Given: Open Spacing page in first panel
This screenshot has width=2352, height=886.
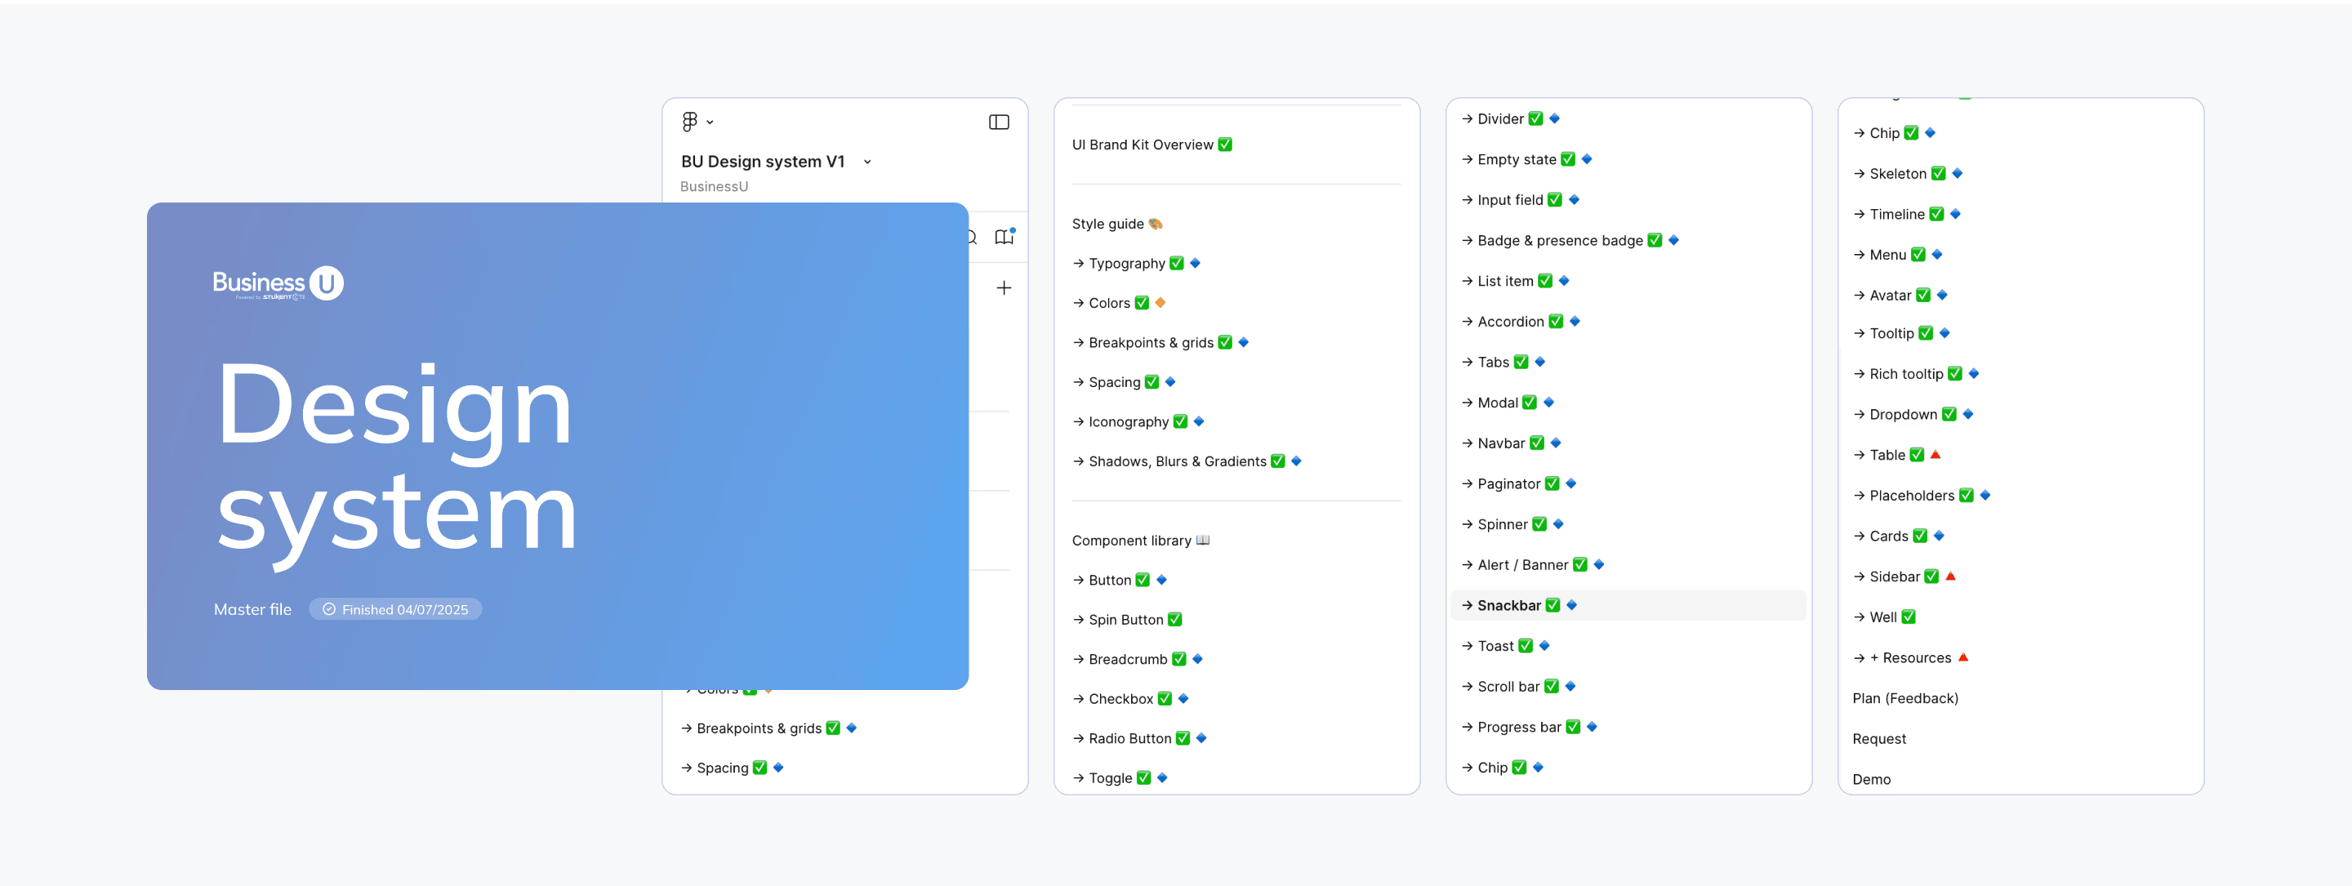Looking at the screenshot, I should click(733, 768).
